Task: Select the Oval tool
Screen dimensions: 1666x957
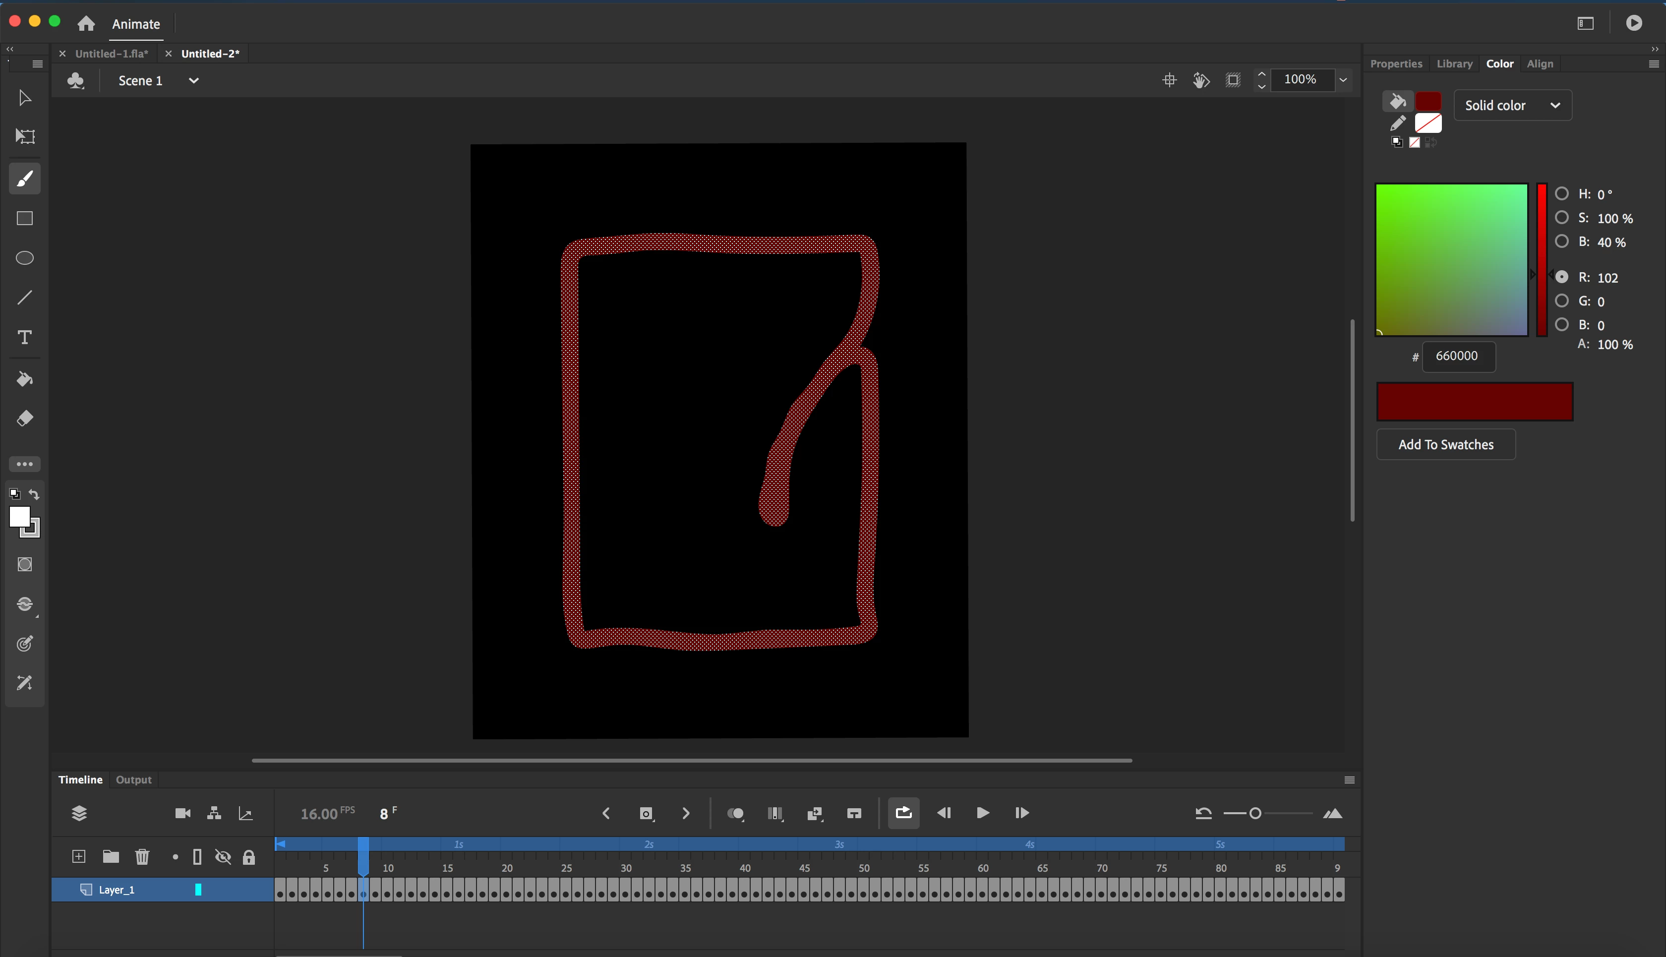Action: coord(25,258)
